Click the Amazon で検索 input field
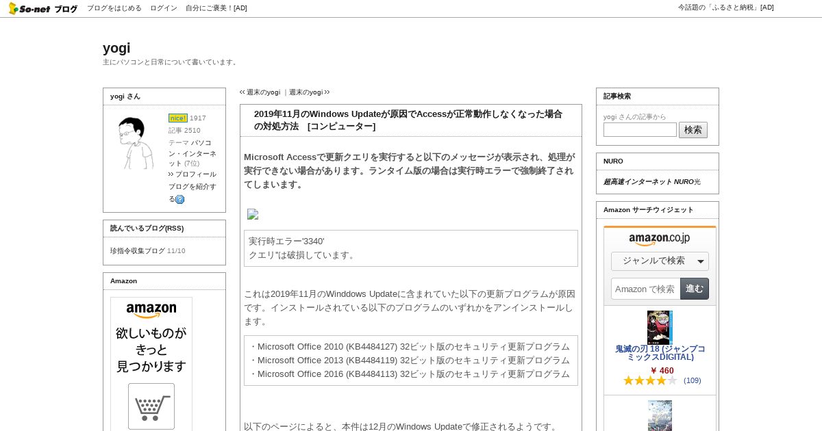The image size is (822, 431). coord(645,289)
